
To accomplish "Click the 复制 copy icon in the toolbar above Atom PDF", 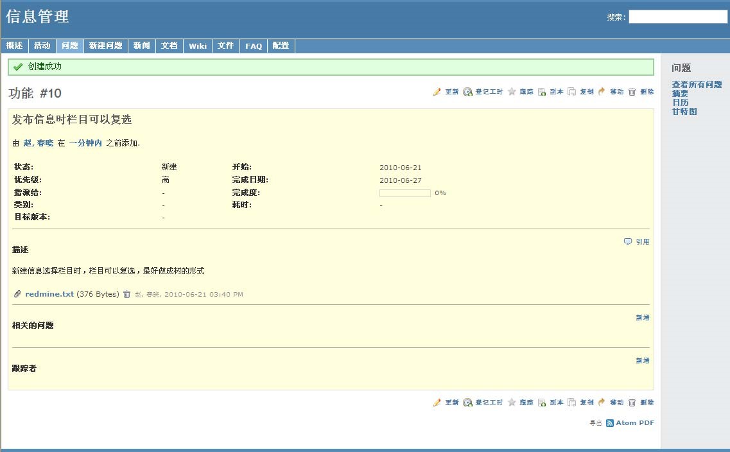I will click(x=571, y=403).
